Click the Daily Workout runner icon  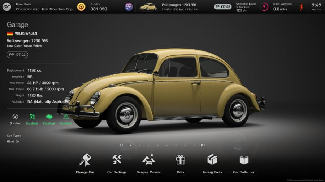[300, 6]
